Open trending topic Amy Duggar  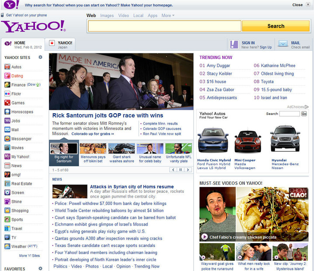tap(218, 66)
